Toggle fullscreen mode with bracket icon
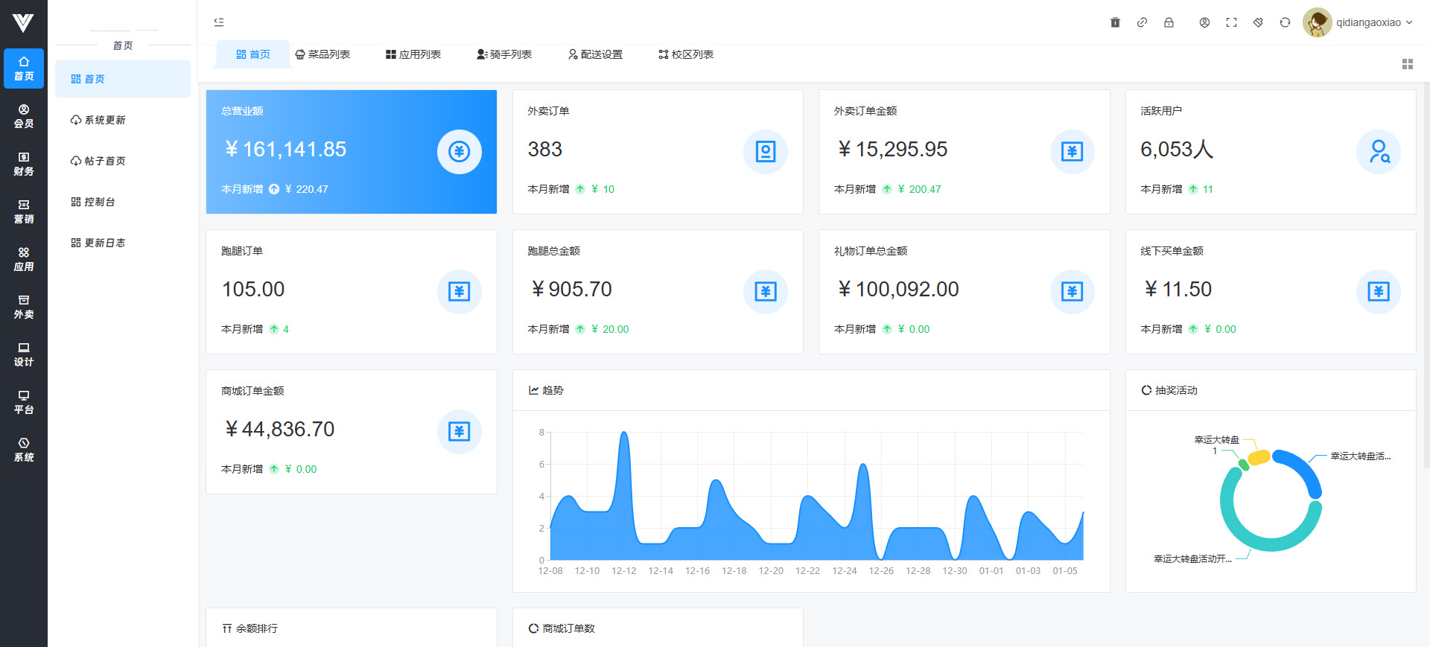 click(1231, 22)
